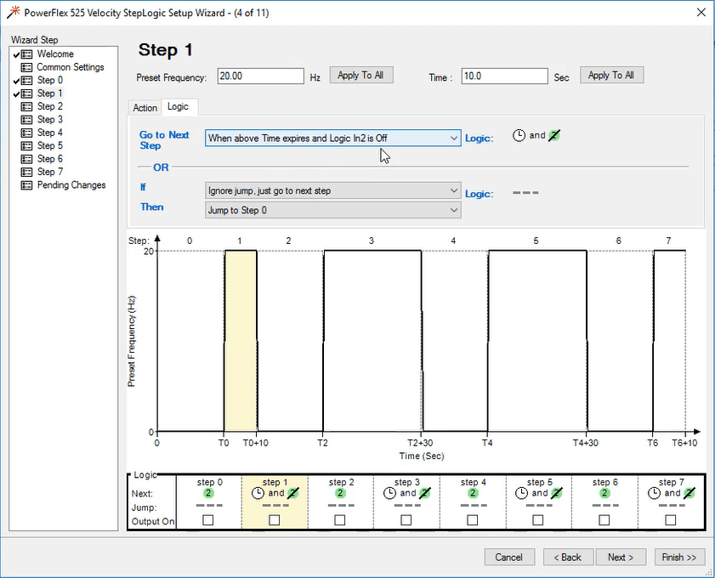The image size is (715, 578).
Task: Click the Step 6 list icon
Action: pos(27,159)
